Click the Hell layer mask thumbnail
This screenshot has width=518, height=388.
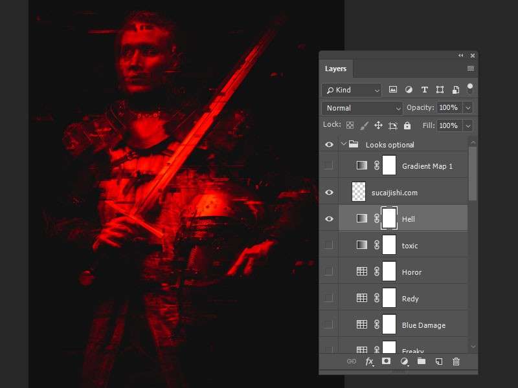pos(389,218)
